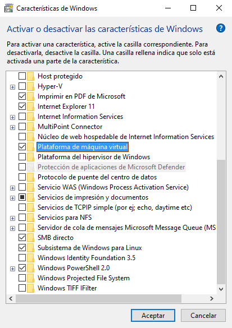This screenshot has width=232, height=328.
Task: Click the folder icon next to Hyper-V
Action: (x=30, y=86)
